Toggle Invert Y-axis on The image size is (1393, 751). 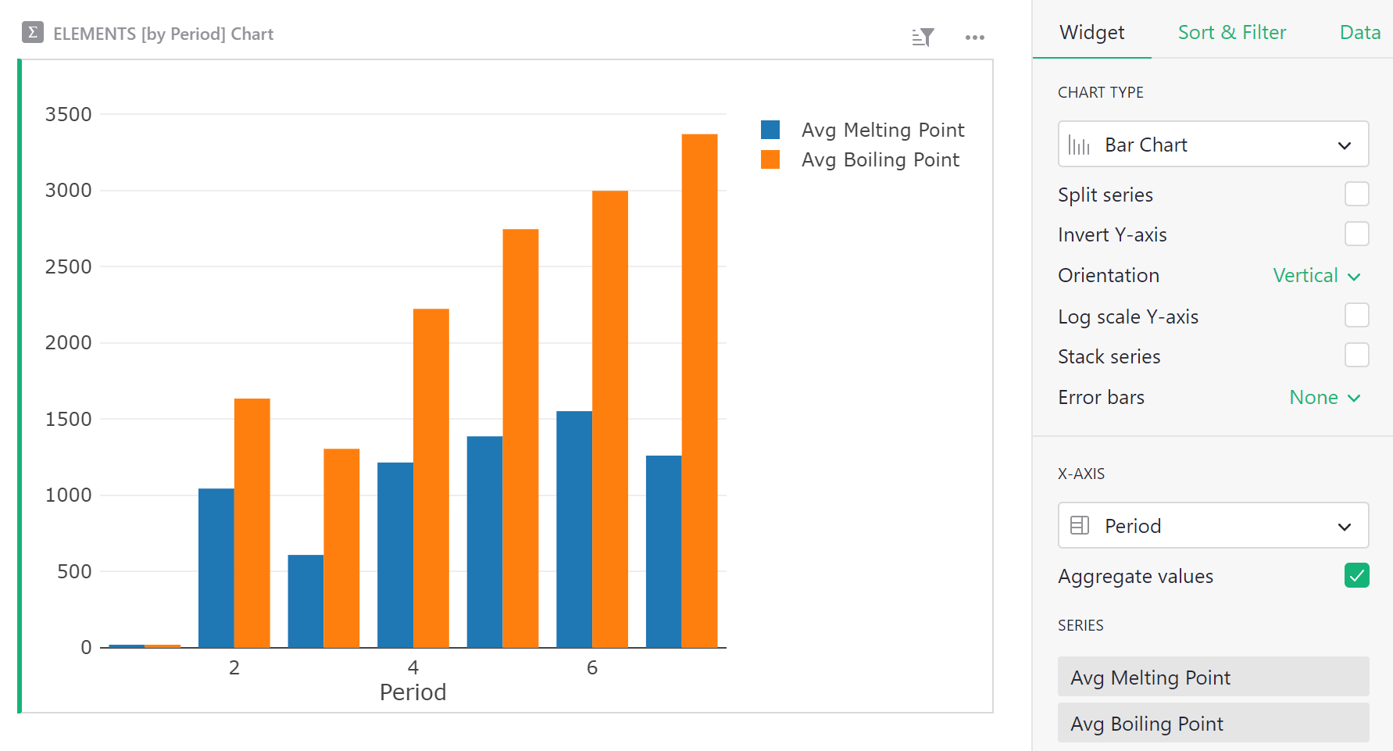1357,234
